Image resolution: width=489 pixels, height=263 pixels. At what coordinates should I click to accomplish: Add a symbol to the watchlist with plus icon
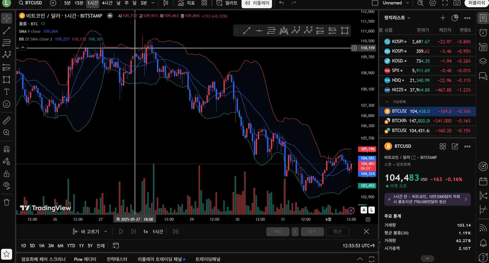click(443, 18)
